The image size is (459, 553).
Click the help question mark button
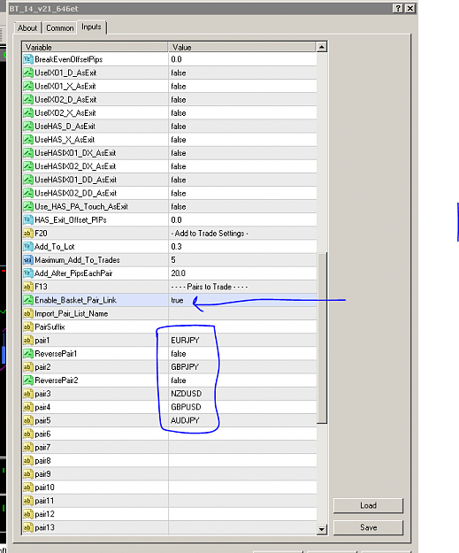(x=398, y=9)
